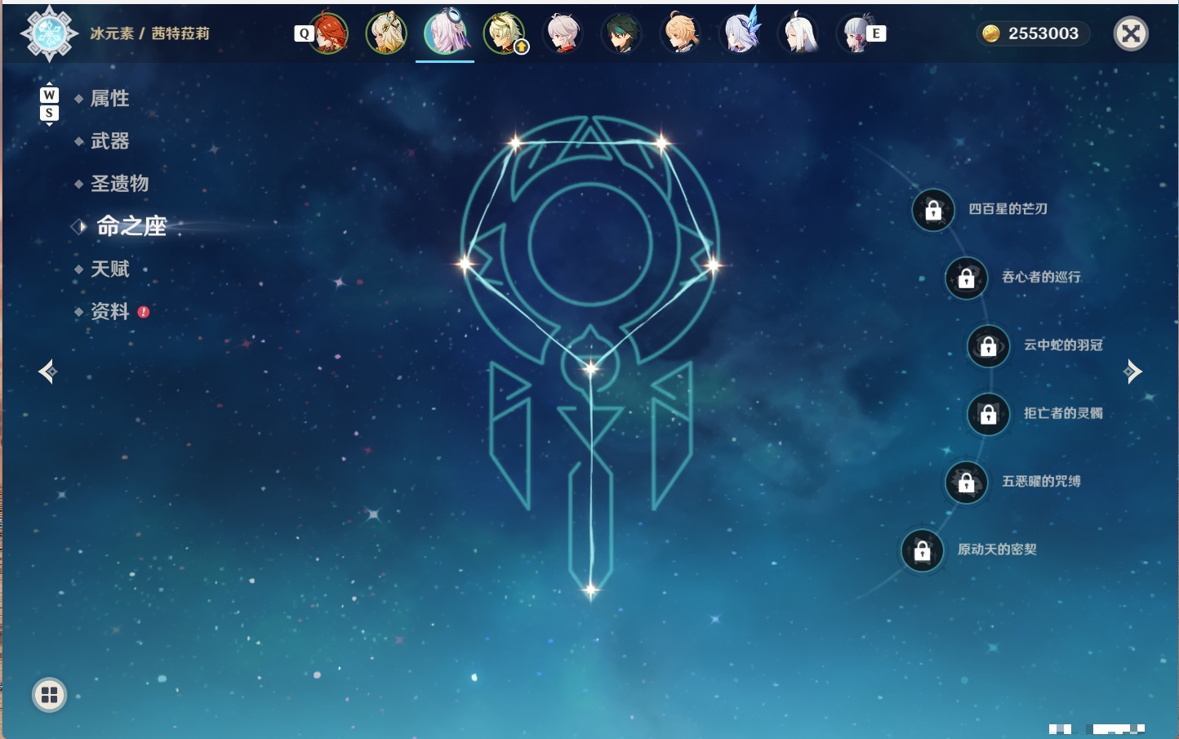The width and height of the screenshot is (1179, 739).
Task: Open the 武器 weapon tab
Action: click(109, 141)
